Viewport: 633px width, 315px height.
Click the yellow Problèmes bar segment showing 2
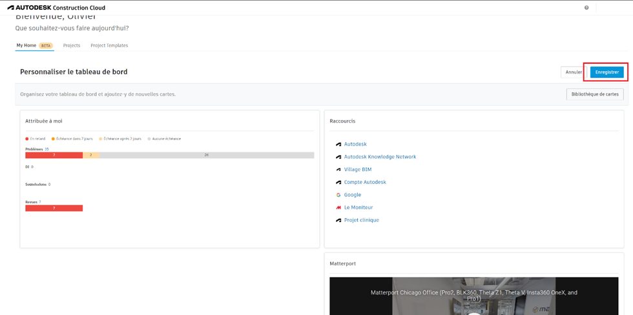91,156
